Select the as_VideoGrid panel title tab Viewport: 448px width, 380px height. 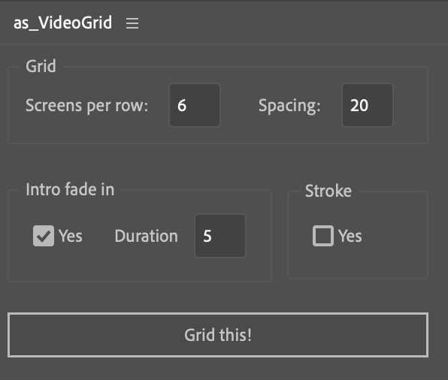pos(63,23)
